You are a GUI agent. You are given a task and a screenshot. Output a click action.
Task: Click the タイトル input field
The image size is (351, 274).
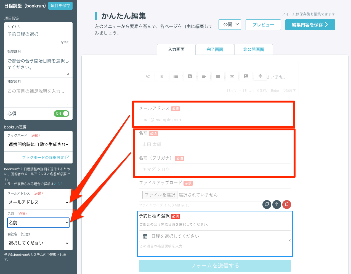coord(38,34)
